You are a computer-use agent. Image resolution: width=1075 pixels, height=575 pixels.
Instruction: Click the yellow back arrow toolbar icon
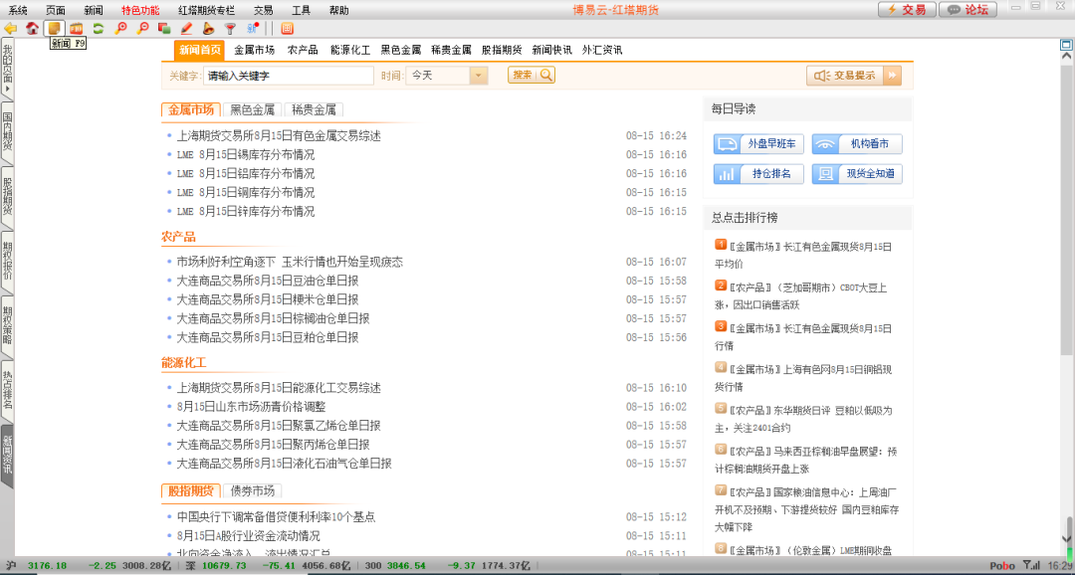pyautogui.click(x=10, y=28)
